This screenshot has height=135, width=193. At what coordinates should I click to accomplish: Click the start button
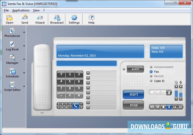[x=134, y=95]
